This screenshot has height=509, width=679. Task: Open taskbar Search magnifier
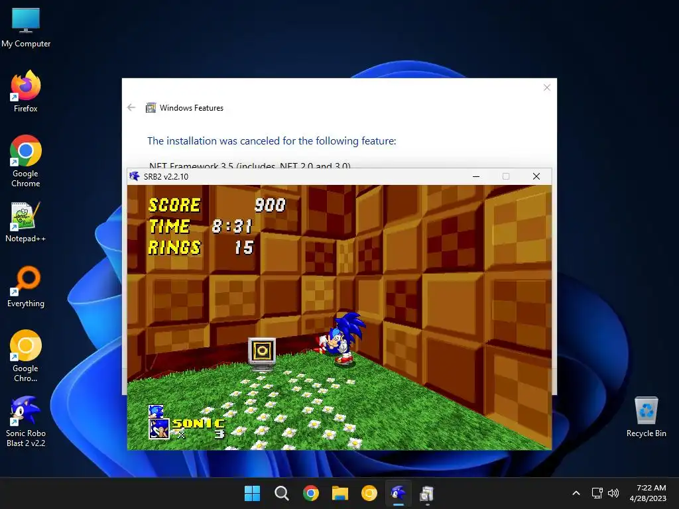[x=281, y=493]
